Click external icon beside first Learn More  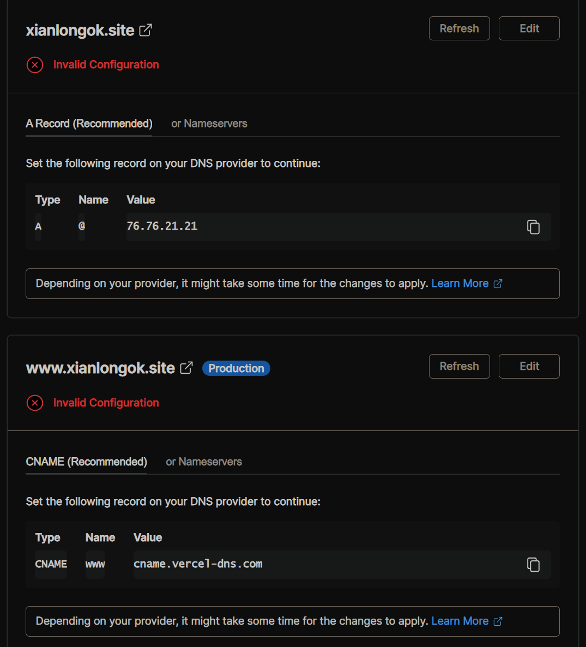(498, 284)
